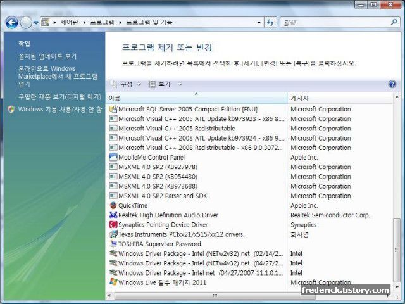Click vertical scrollbar up arrow
405x304 pixels.
click(397, 97)
